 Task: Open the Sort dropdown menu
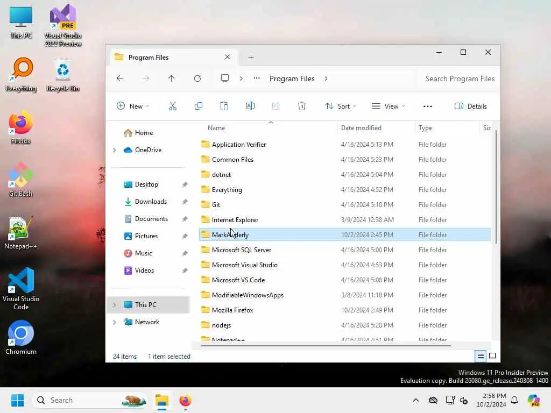tap(341, 106)
